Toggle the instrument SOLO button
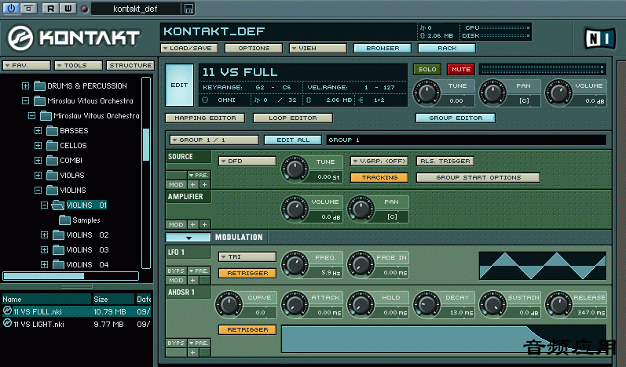The image size is (626, 367). point(427,69)
